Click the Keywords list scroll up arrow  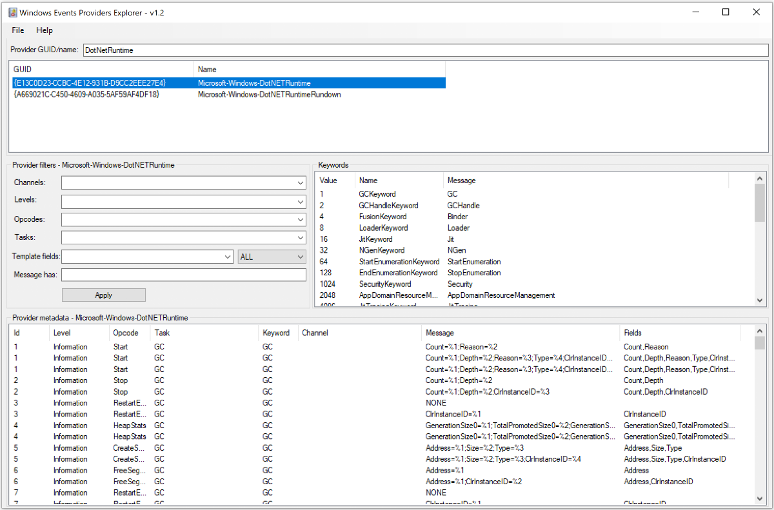(759, 179)
